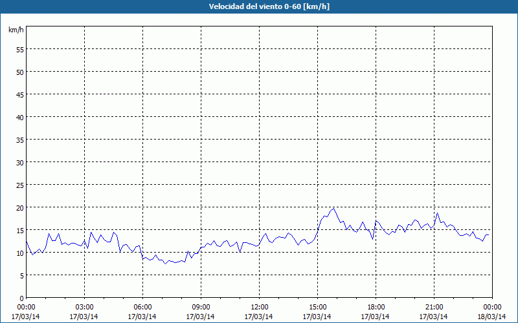
Task: Click the y-axis label 25
Action: point(20,185)
